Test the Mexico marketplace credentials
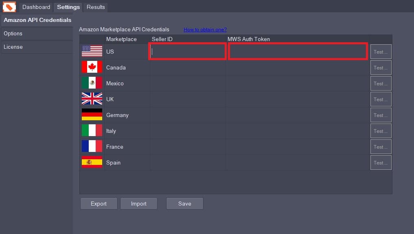This screenshot has height=234, width=414. (381, 83)
